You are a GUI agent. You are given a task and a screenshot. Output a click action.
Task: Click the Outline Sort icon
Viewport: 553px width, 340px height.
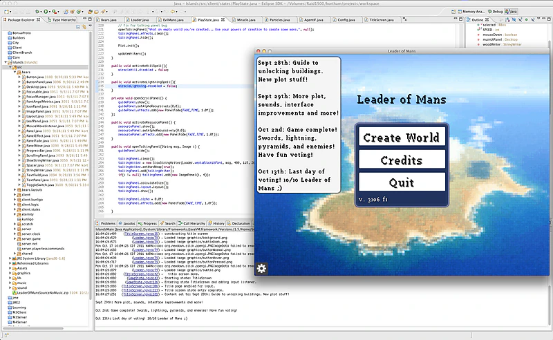pos(508,20)
